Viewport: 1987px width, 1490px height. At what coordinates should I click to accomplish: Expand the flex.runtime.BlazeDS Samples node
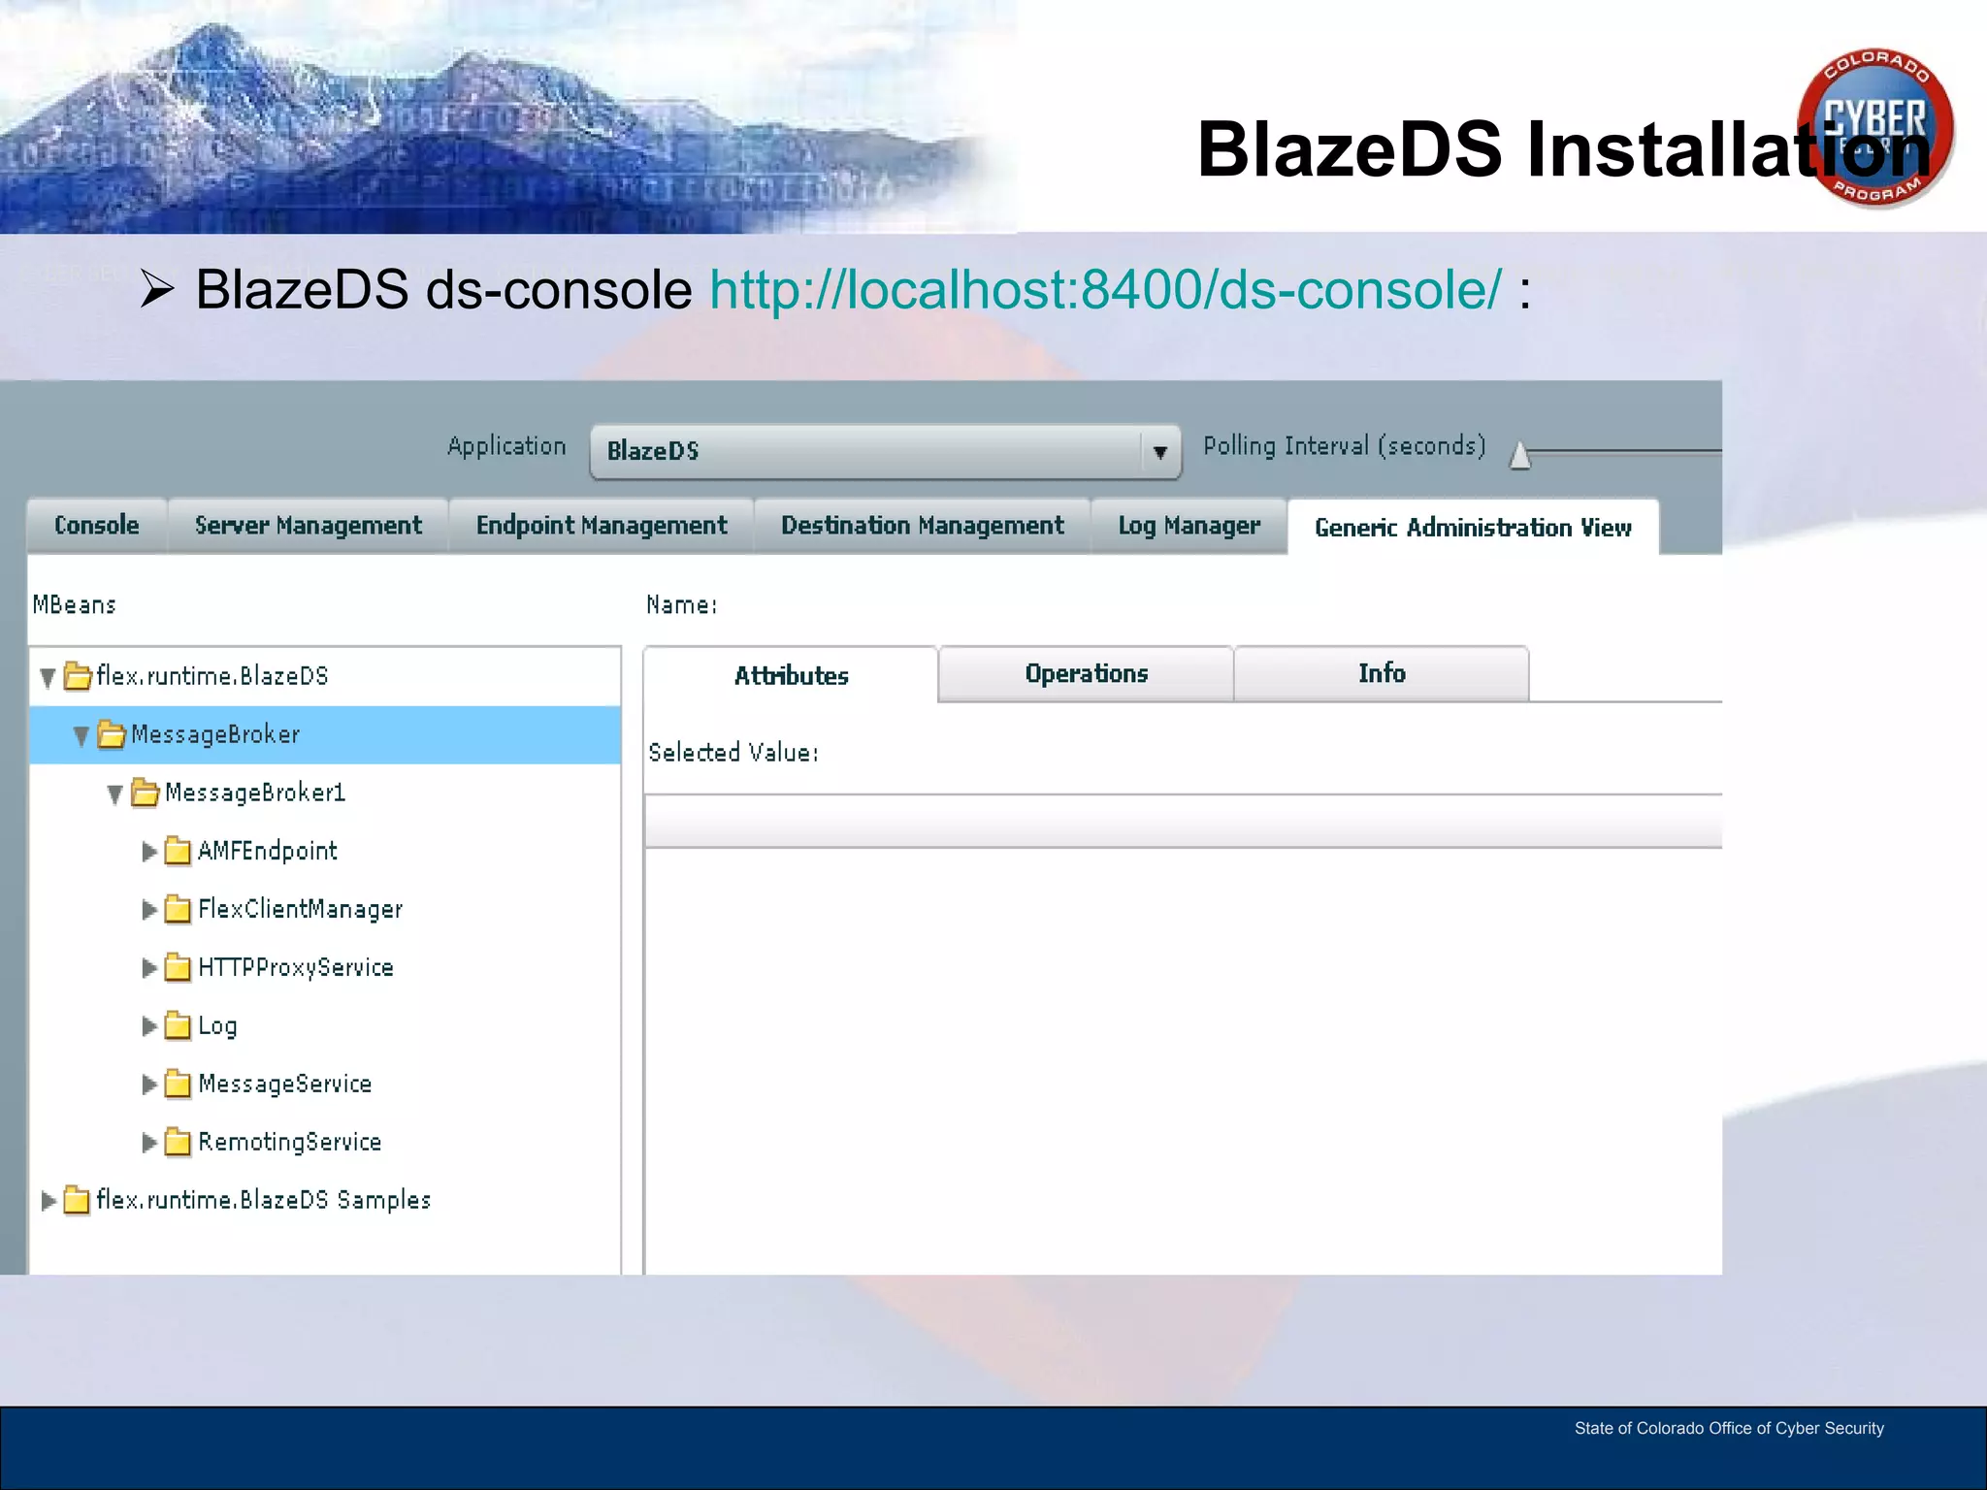click(x=49, y=1201)
